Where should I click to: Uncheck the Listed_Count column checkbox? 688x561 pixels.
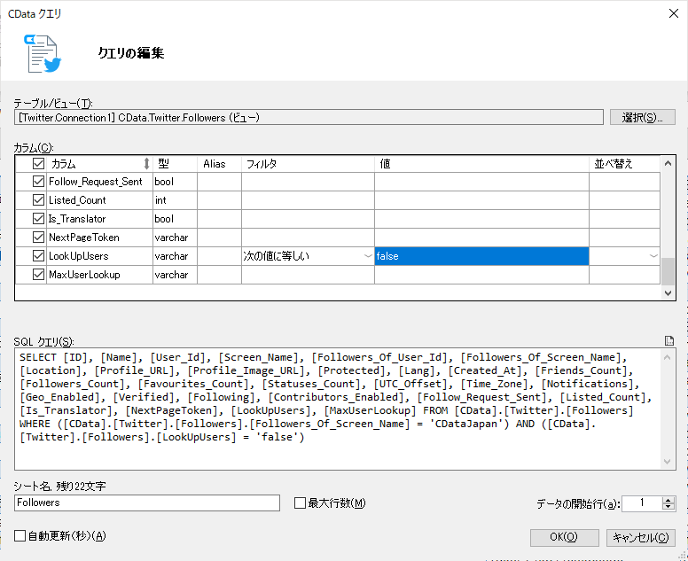pyautogui.click(x=39, y=200)
